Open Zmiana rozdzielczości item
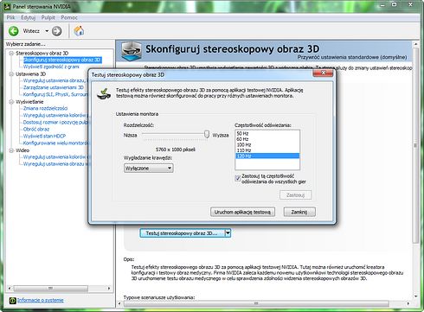This screenshot has height=312, width=424. pos(45,108)
